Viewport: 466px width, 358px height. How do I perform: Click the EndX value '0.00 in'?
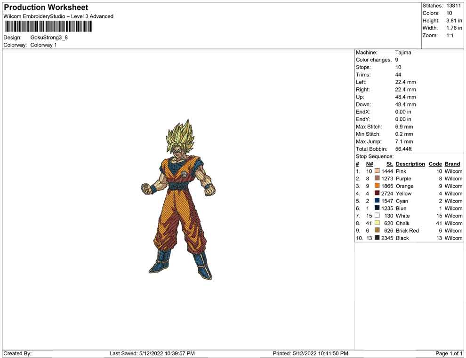[x=403, y=112]
